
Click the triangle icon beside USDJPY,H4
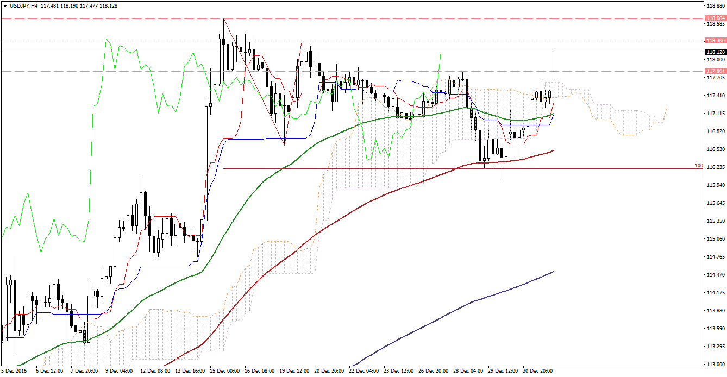[x=5, y=5]
